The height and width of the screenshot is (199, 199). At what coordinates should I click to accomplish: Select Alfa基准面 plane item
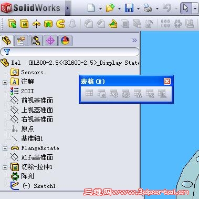coord(32,157)
